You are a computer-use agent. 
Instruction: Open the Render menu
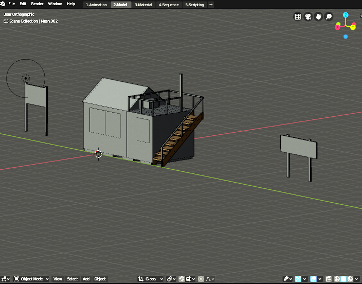pyautogui.click(x=37, y=4)
